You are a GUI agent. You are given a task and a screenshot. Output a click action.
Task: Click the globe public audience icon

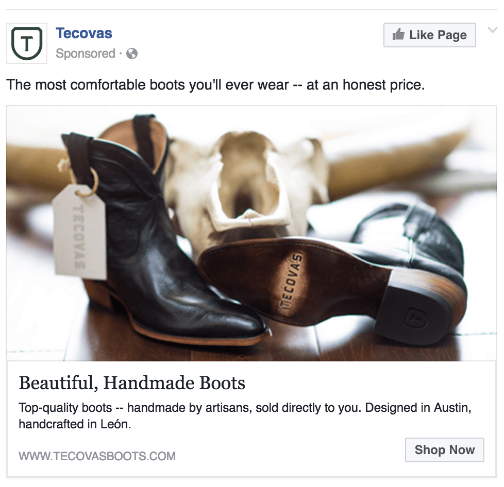click(132, 54)
